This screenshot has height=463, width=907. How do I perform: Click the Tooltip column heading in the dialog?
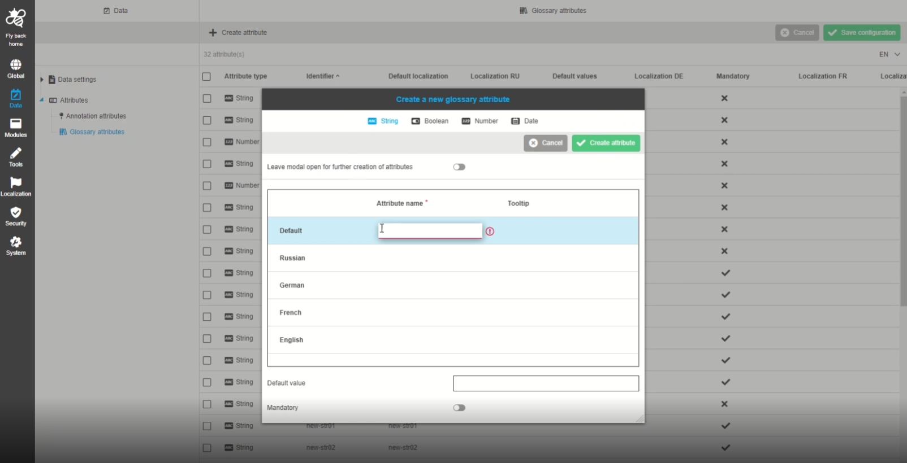[519, 204]
